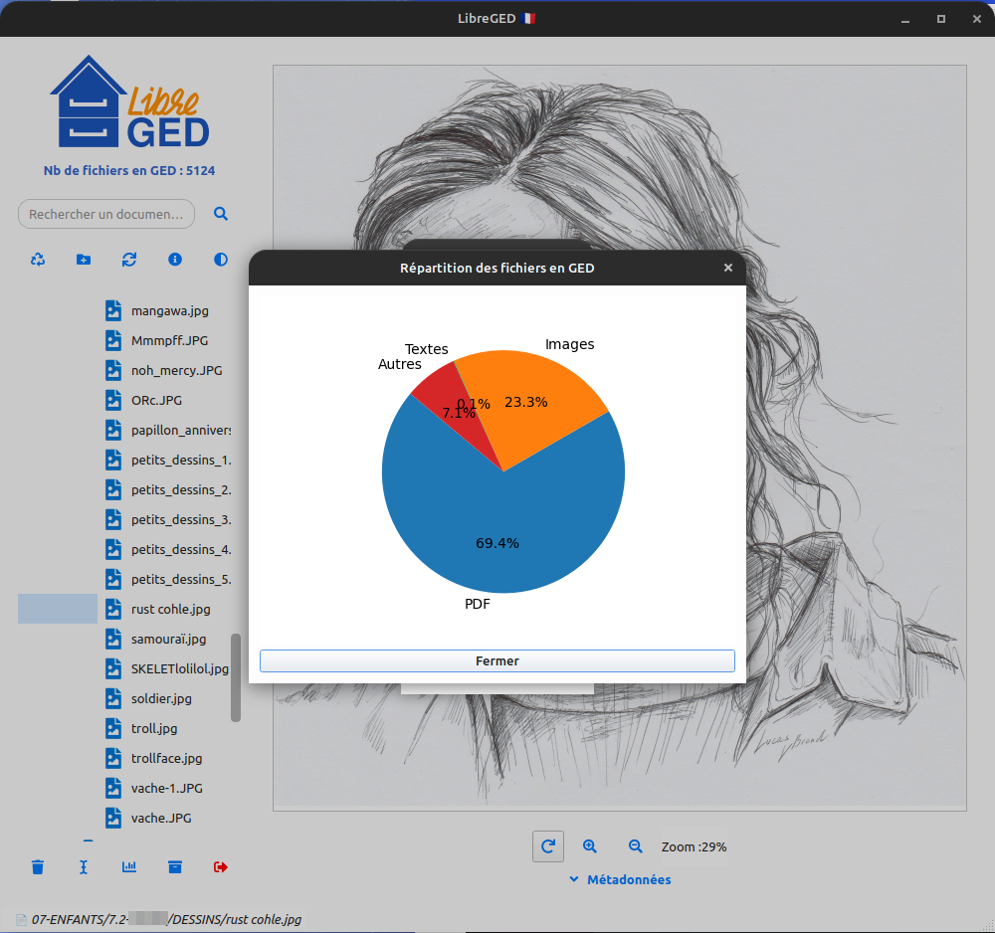Expand the Métadonnées section
This screenshot has height=933, width=995.
(x=619, y=879)
